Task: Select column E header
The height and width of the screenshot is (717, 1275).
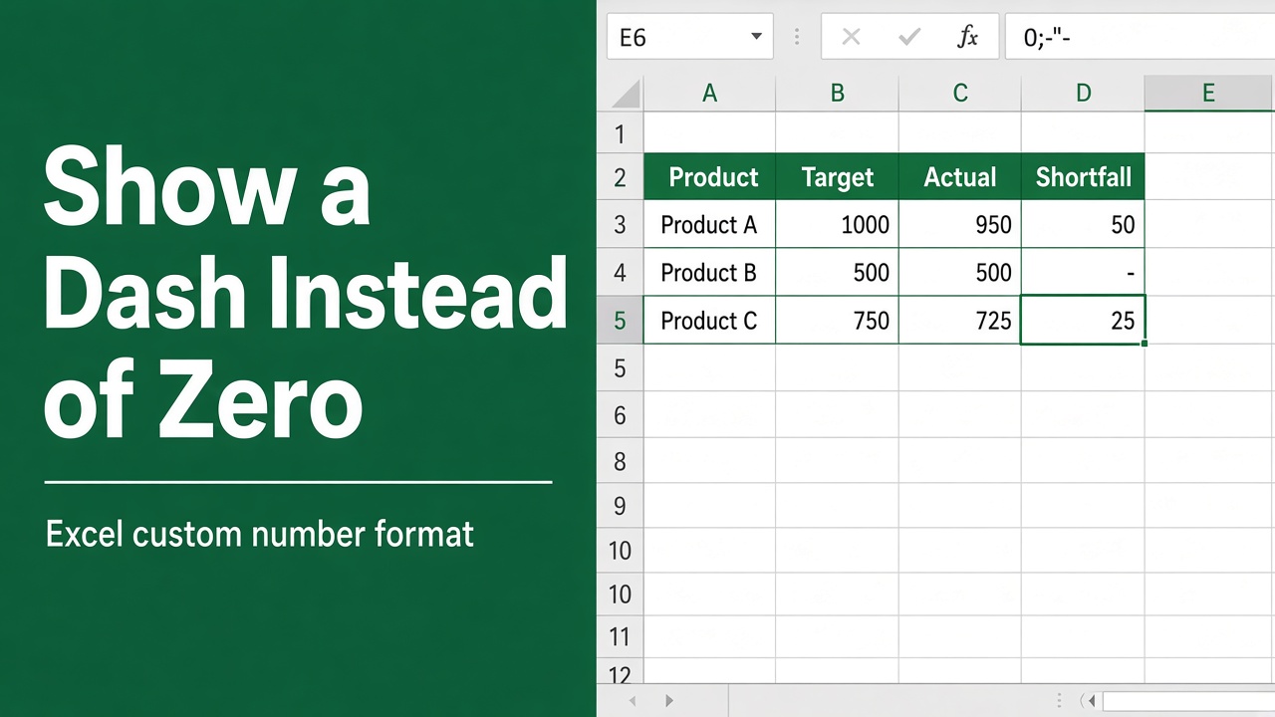Action: click(1209, 94)
